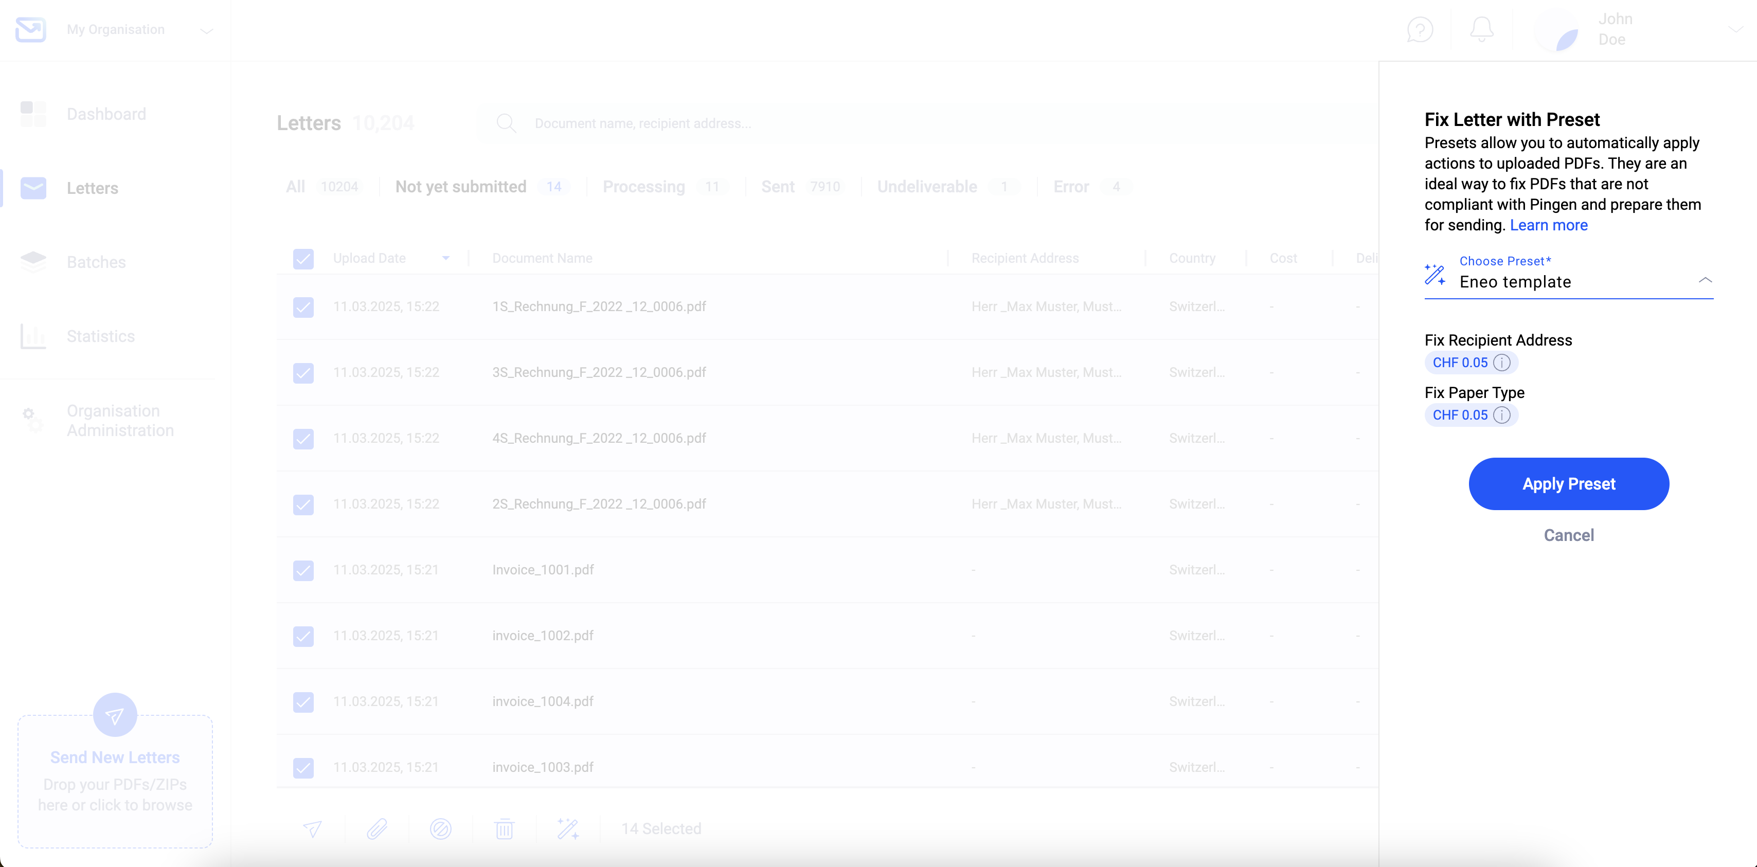Viewport: 1757px width, 867px height.
Task: Uncheck invoice_1002.pdf row checkbox
Action: [303, 637]
